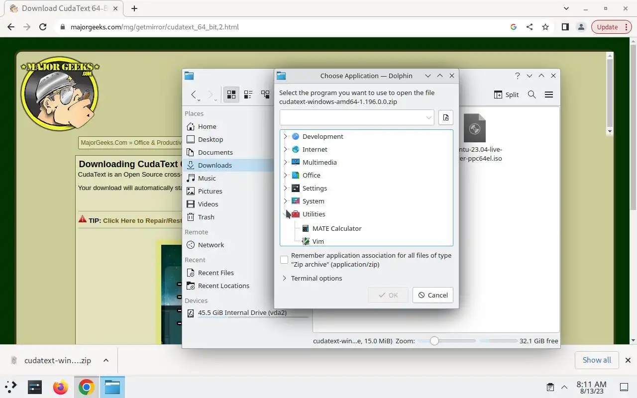The height and width of the screenshot is (398, 637).
Task: Open the application launcher in the taskbar
Action: [11, 387]
